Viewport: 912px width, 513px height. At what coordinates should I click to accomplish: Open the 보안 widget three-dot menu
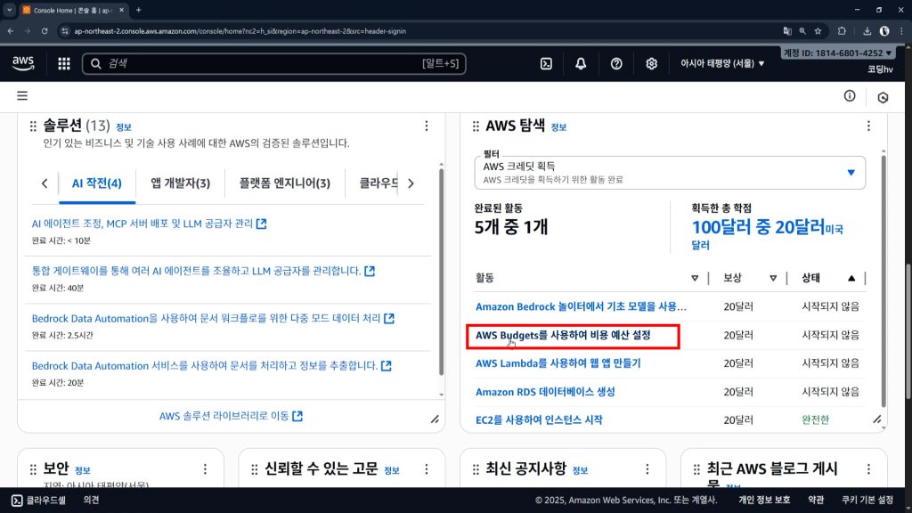click(205, 468)
